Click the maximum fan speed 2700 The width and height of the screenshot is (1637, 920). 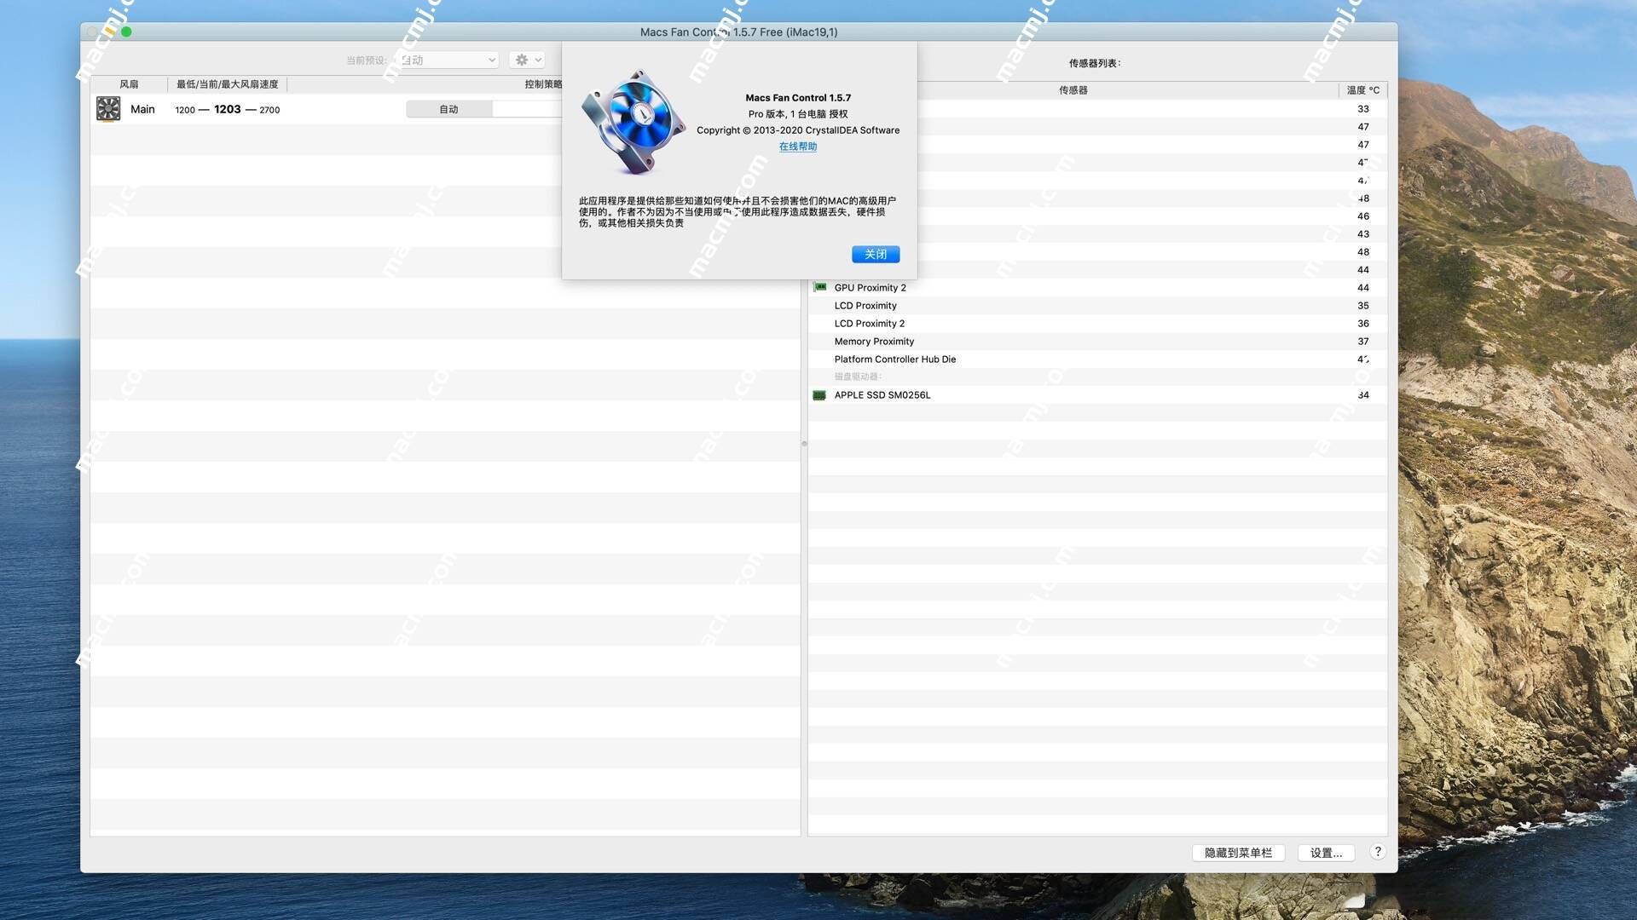click(269, 110)
